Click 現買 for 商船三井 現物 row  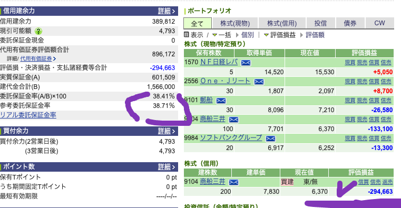tap(350, 120)
